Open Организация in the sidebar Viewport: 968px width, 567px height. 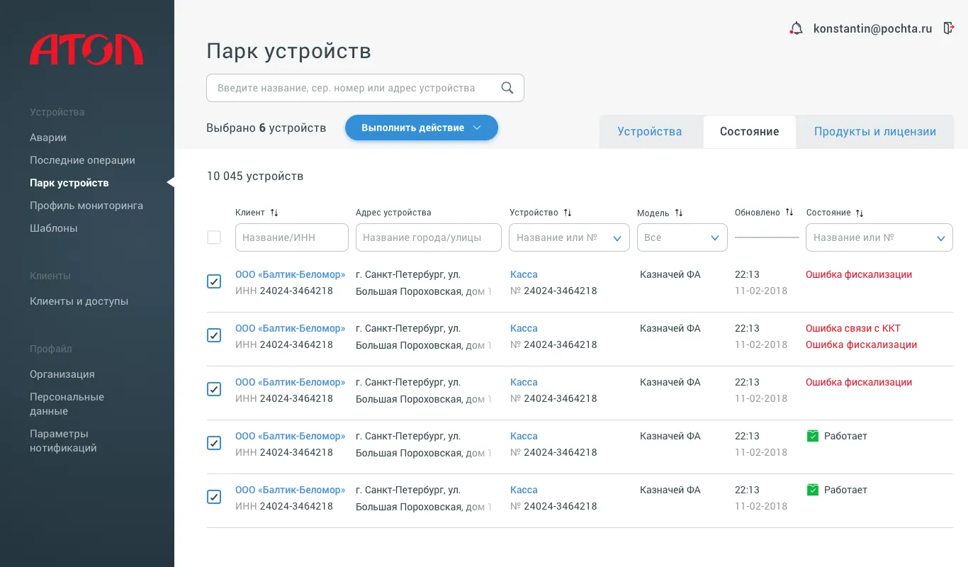click(62, 374)
